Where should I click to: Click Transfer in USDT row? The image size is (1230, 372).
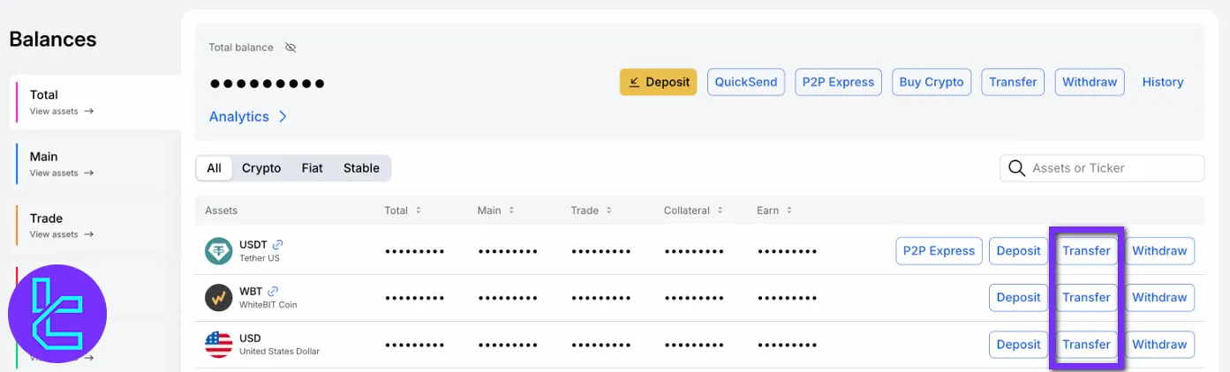pos(1086,251)
